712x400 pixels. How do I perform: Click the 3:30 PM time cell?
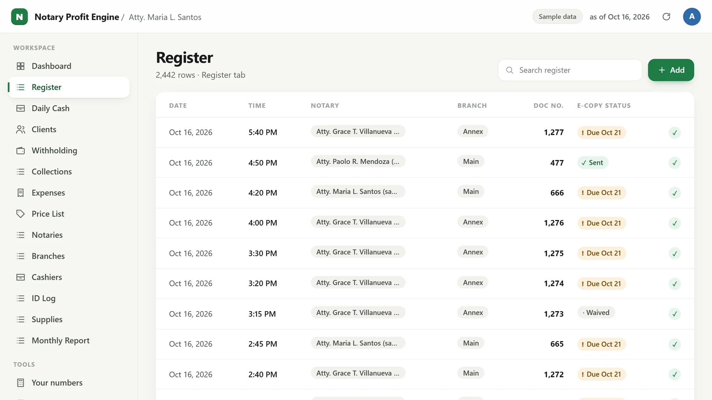point(263,253)
